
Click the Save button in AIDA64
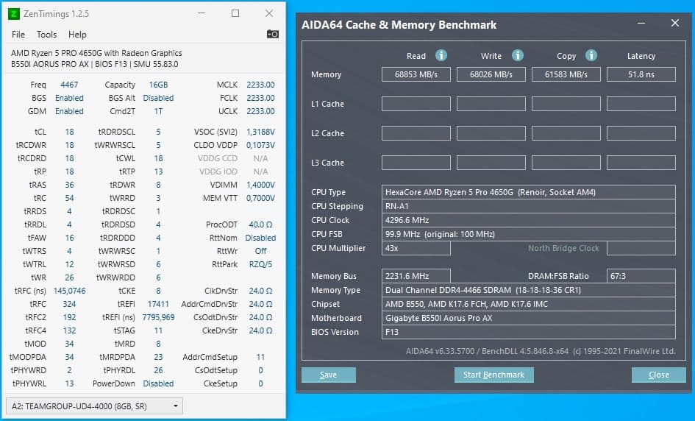tap(329, 375)
